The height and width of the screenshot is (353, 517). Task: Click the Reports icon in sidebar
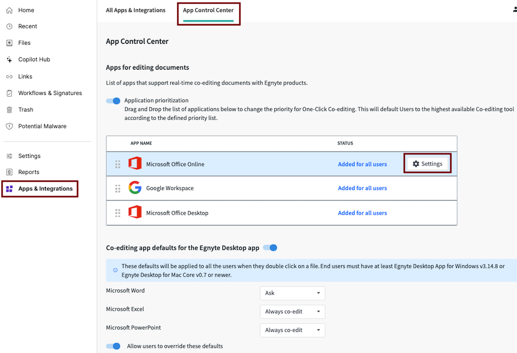[x=9, y=172]
